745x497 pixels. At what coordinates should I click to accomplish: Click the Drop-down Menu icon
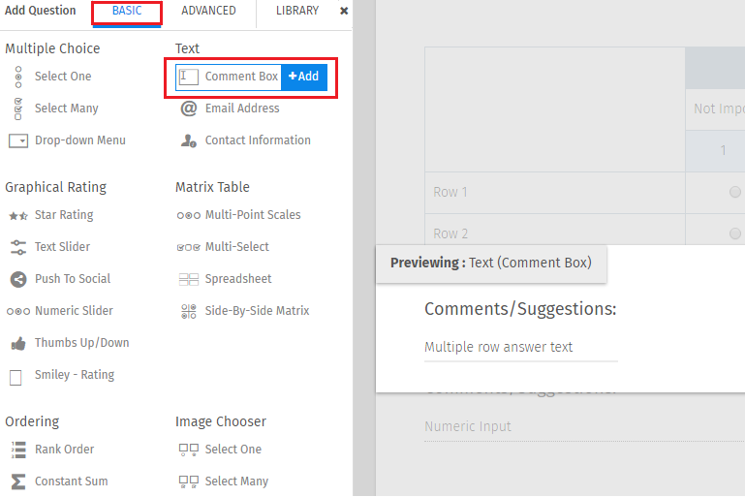click(18, 140)
